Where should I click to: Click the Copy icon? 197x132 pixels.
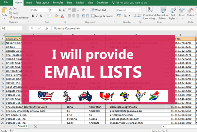click(10, 13)
